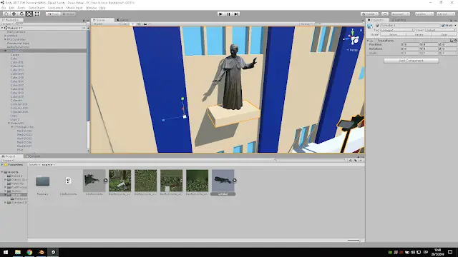Open the Layer dropdown (Default)

click(441, 30)
